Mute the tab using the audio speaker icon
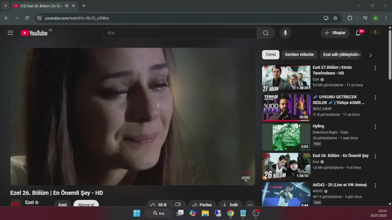Viewport: 392px width, 220px height. point(66,6)
